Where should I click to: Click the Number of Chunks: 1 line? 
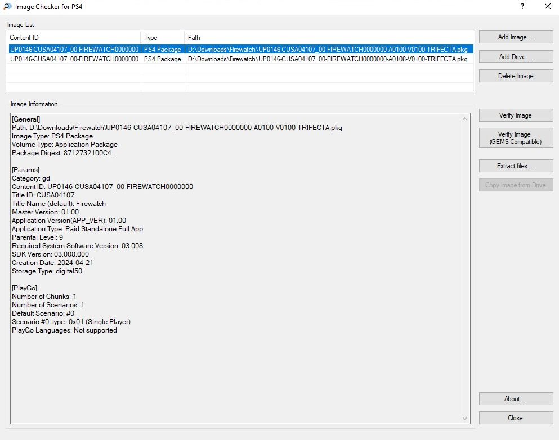coord(44,297)
